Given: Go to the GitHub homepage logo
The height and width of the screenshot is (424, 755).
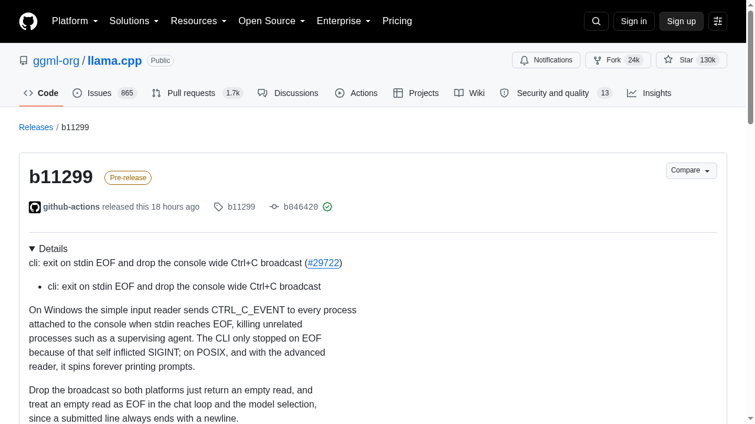Looking at the screenshot, I should click(28, 21).
